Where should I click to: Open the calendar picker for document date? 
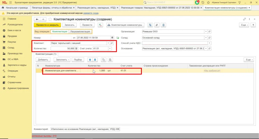112,38
